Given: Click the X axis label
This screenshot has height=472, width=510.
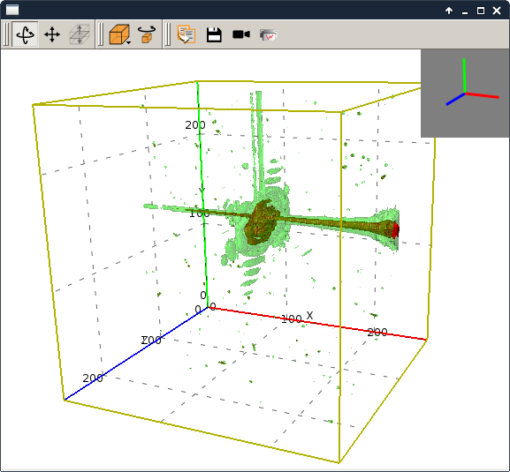Looking at the screenshot, I should coord(309,315).
